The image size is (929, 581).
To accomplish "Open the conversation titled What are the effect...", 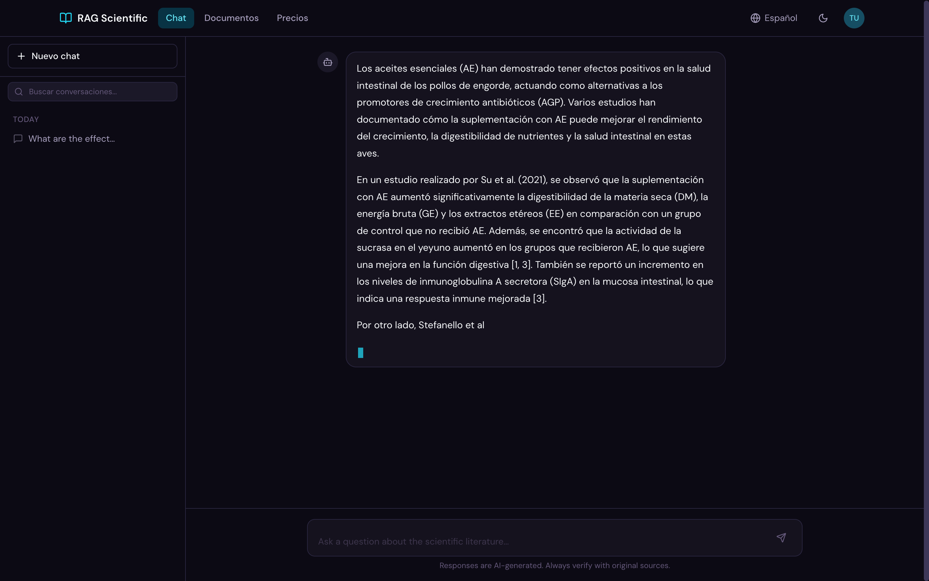I will coord(71,139).
